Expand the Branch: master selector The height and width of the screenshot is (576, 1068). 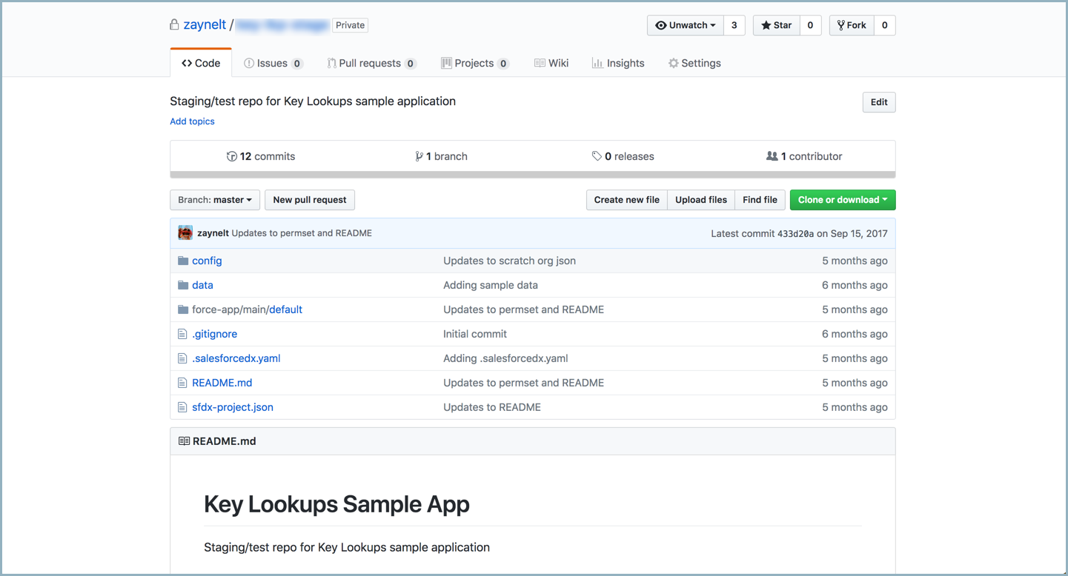pyautogui.click(x=214, y=200)
